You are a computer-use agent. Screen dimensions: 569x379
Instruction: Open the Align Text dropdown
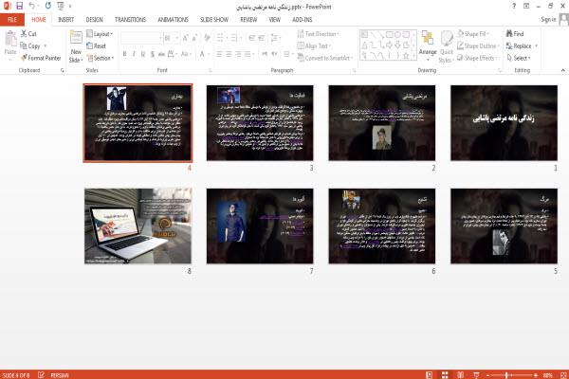314,46
